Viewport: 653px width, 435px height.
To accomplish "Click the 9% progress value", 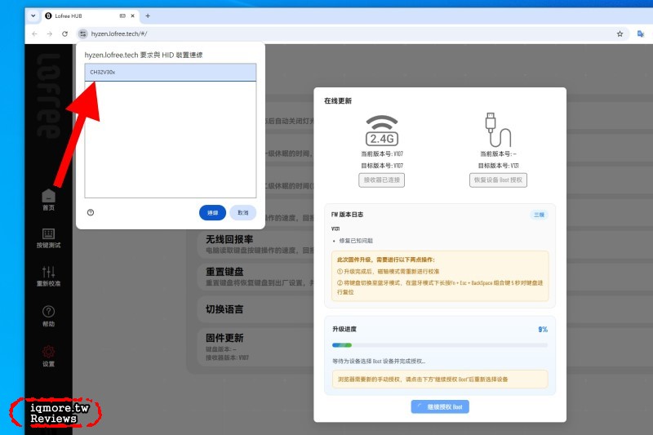I will (x=543, y=329).
